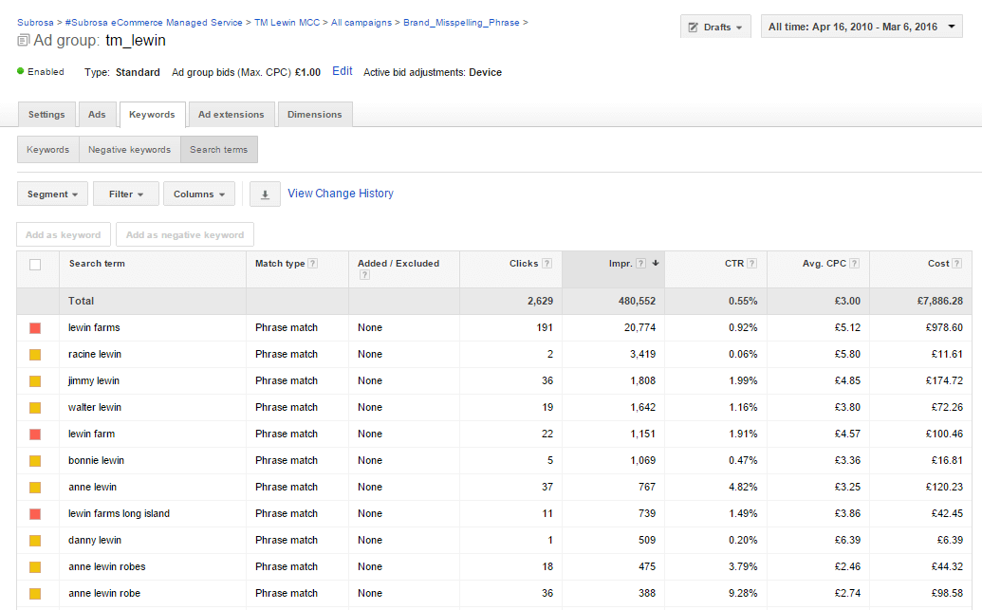982x610 pixels.
Task: Click the yellow swatch beside bonnie lewin
Action: pos(35,461)
